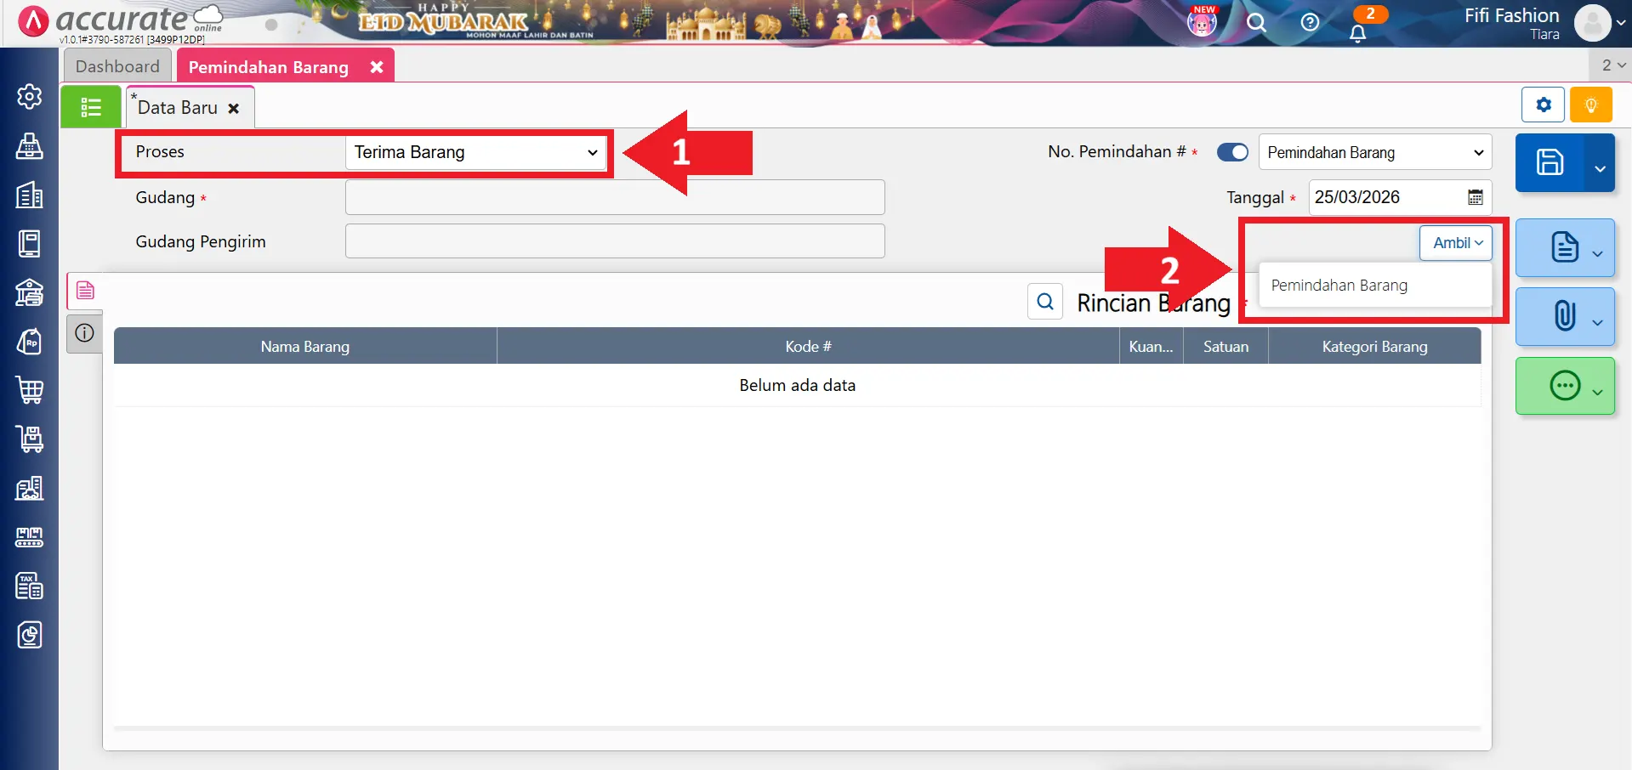Close the Data Baru tab
1632x770 pixels.
(x=234, y=109)
